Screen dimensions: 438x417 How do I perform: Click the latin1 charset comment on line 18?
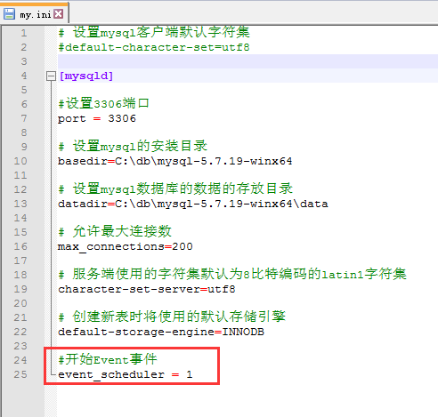coord(232,274)
